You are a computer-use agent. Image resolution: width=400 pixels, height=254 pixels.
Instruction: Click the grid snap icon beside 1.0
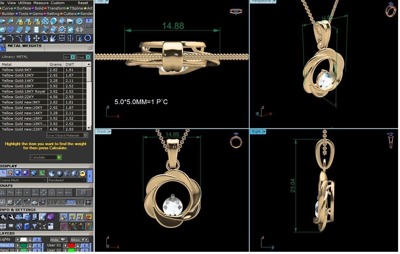(88, 202)
